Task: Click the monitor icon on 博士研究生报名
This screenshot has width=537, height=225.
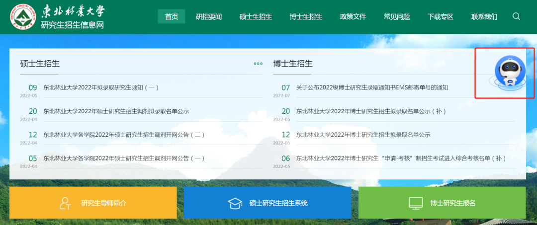Action: click(416, 203)
